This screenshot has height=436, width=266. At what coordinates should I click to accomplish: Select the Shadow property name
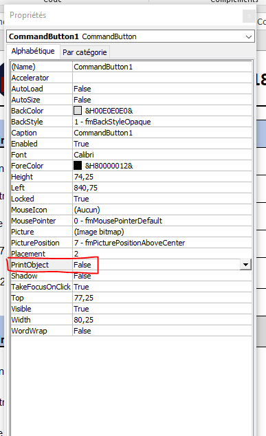point(24,276)
